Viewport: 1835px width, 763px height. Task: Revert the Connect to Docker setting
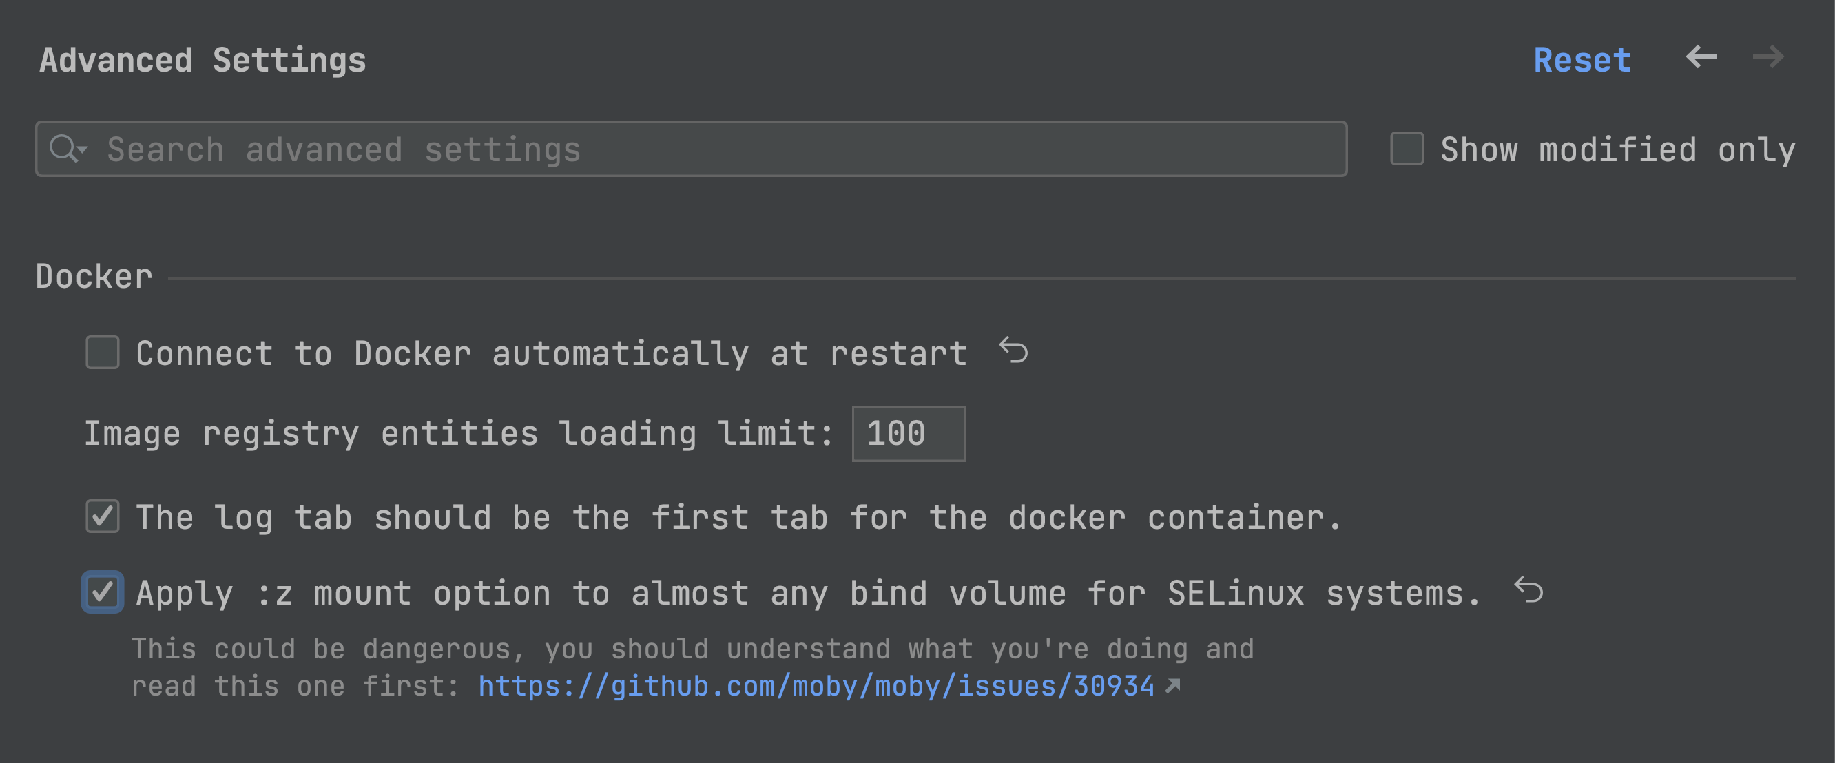pos(1014,351)
